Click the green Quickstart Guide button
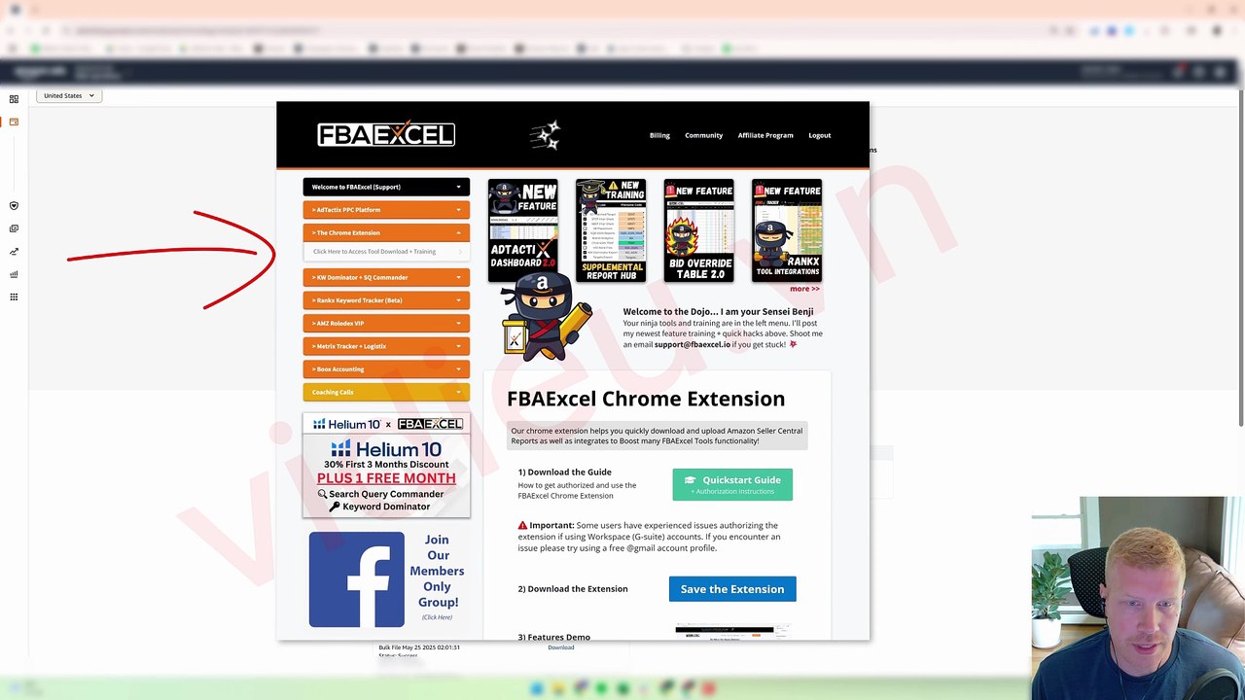The height and width of the screenshot is (700, 1245). click(x=732, y=484)
